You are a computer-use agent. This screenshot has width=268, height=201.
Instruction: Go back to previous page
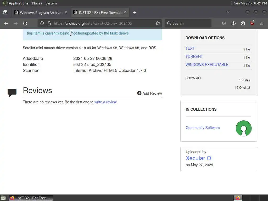tap(6, 23)
